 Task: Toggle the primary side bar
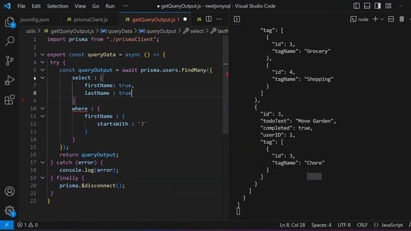(356, 6)
